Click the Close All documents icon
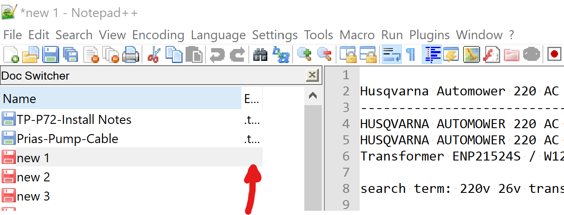 [111, 54]
